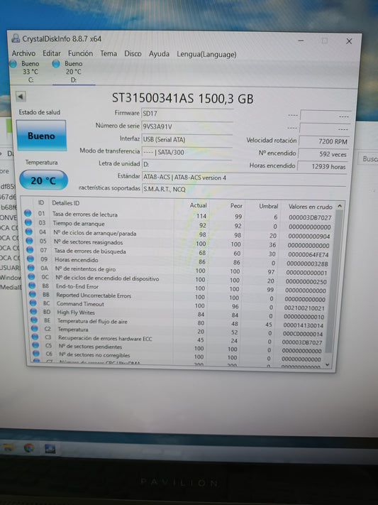
Task: Click the supported features field S.M.A.R.T., NCQ
Action: [243, 189]
